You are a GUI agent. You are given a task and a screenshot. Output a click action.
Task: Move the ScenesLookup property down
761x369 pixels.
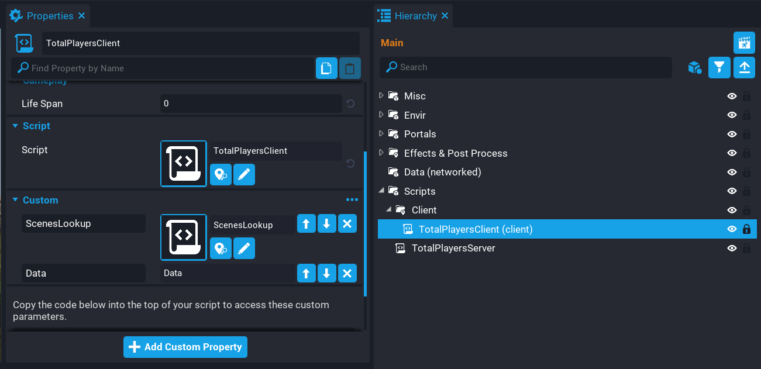coord(327,224)
